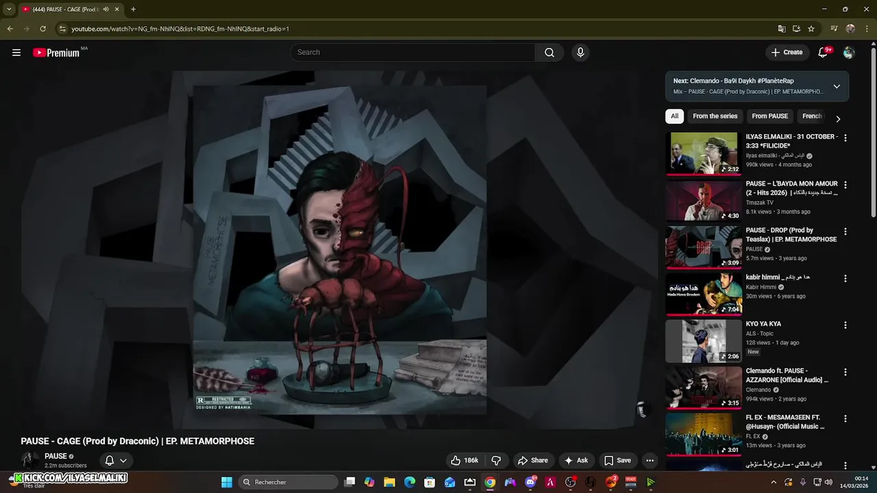877x493 pixels.
Task: Open Chrome three-dot menu
Action: 866,29
